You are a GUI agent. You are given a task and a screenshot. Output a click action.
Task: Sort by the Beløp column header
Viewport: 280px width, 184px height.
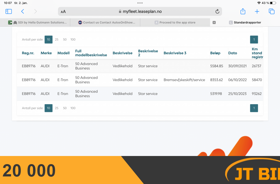coord(215,53)
